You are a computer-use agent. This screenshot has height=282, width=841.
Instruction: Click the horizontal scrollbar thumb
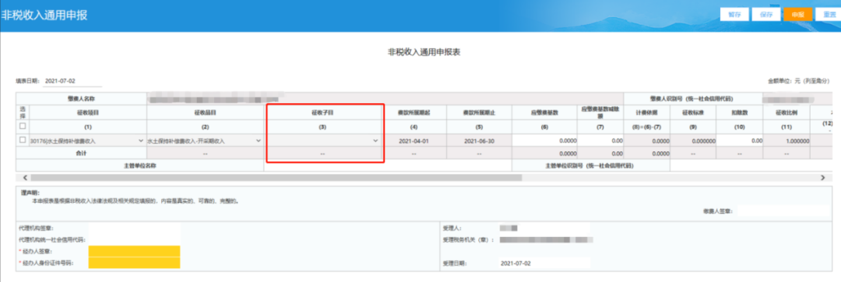276,177
